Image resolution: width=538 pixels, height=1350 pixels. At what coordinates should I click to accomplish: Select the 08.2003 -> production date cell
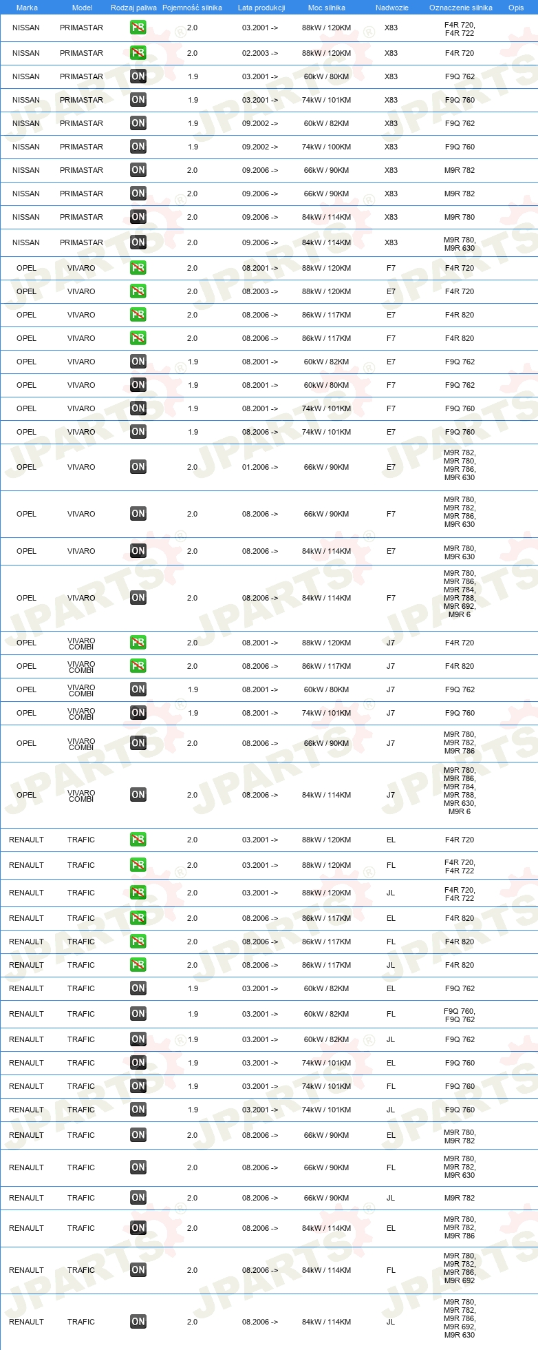(260, 291)
